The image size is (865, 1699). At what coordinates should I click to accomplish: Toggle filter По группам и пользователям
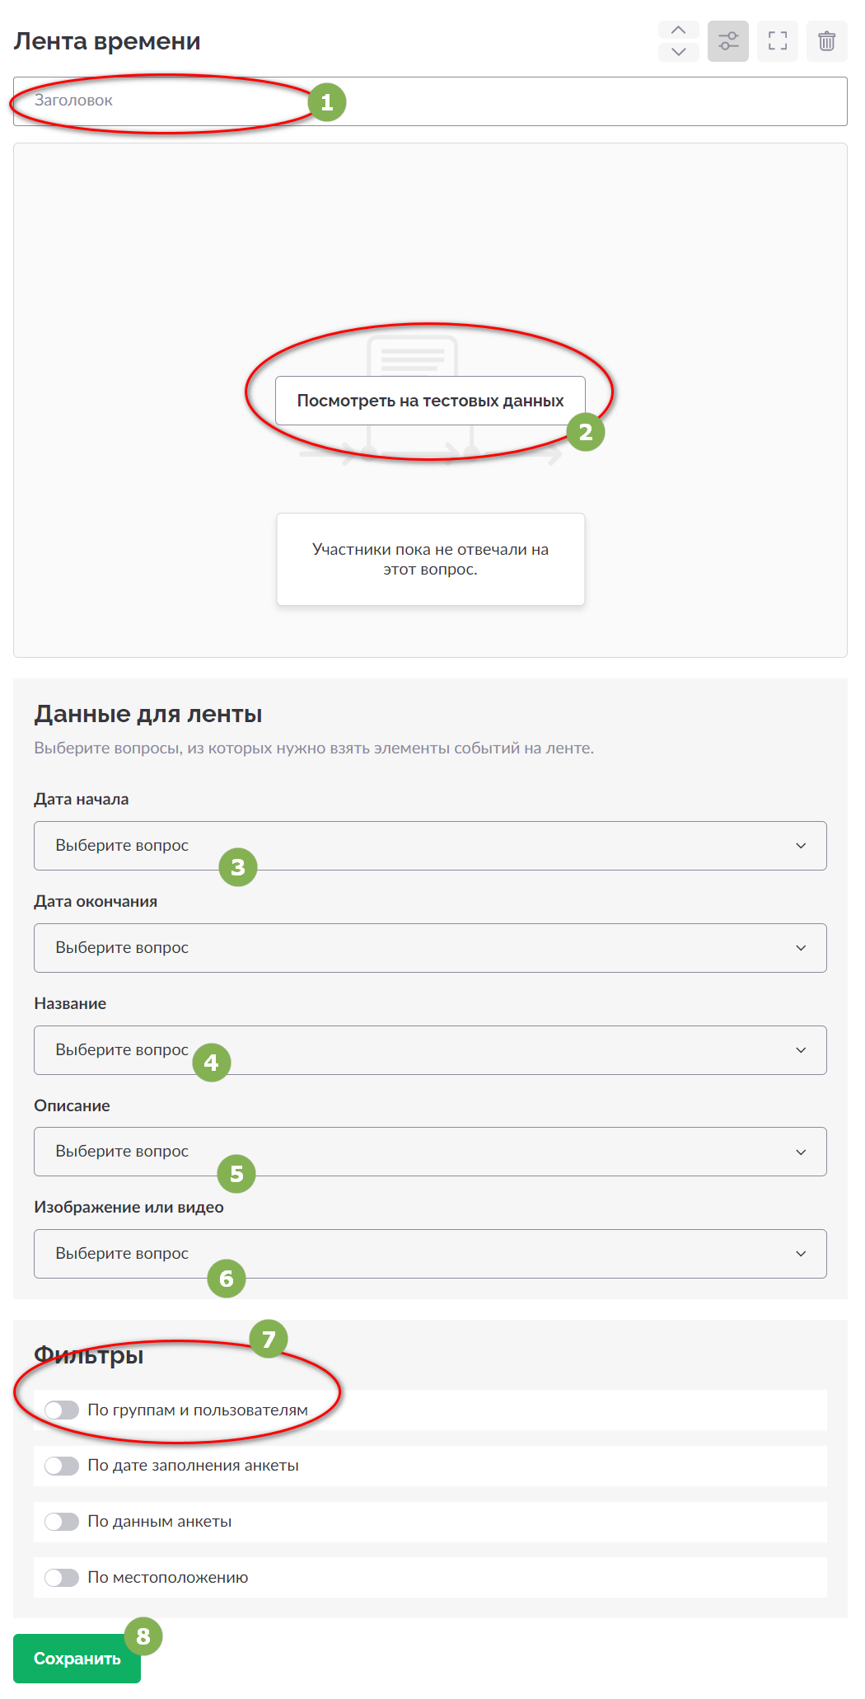pos(62,1410)
